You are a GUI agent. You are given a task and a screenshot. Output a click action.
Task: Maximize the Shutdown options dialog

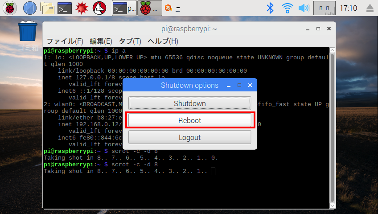pyautogui.click(x=239, y=85)
